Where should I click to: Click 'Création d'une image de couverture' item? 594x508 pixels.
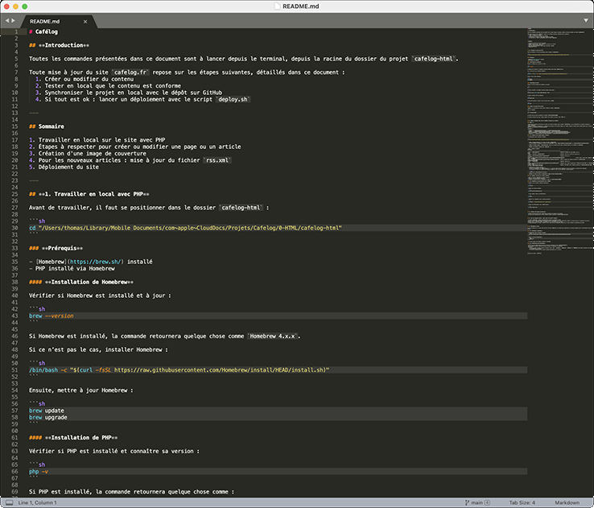pyautogui.click(x=88, y=154)
